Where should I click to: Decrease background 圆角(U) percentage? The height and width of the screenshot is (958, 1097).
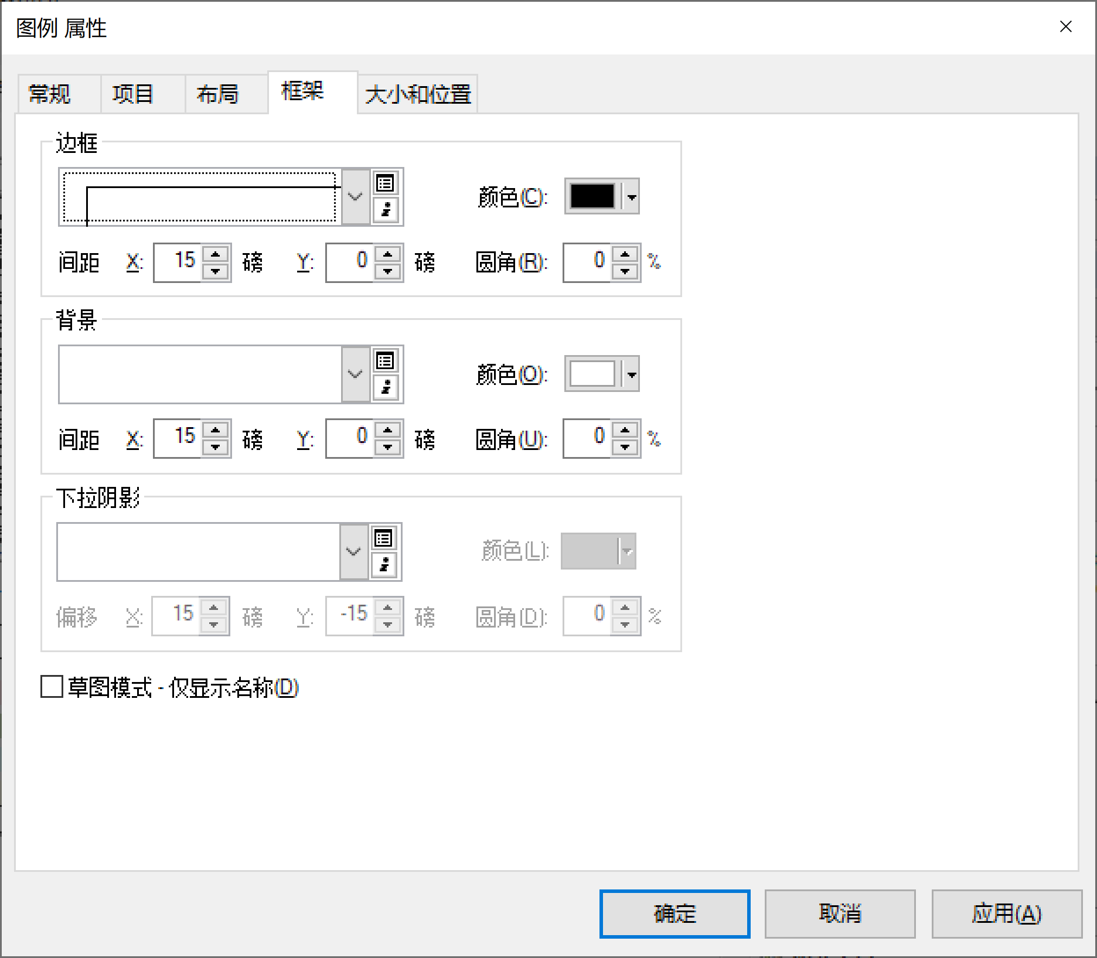(625, 447)
